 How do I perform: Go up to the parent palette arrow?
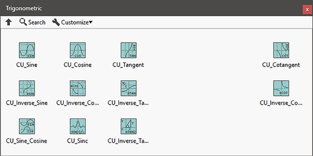(x=8, y=22)
